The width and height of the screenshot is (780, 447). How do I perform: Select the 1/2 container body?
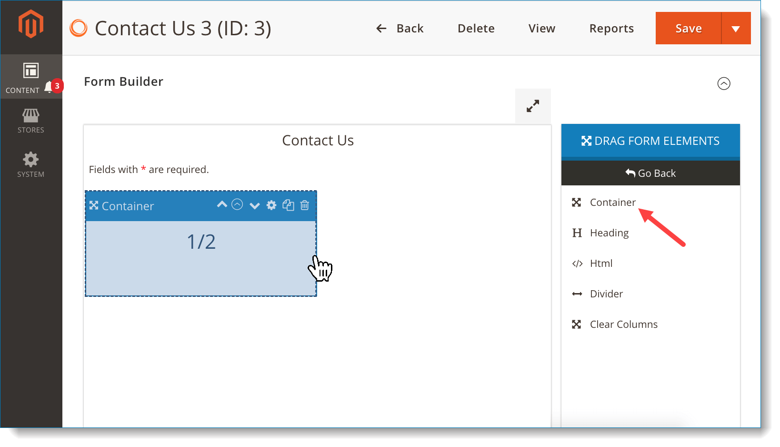point(201,258)
